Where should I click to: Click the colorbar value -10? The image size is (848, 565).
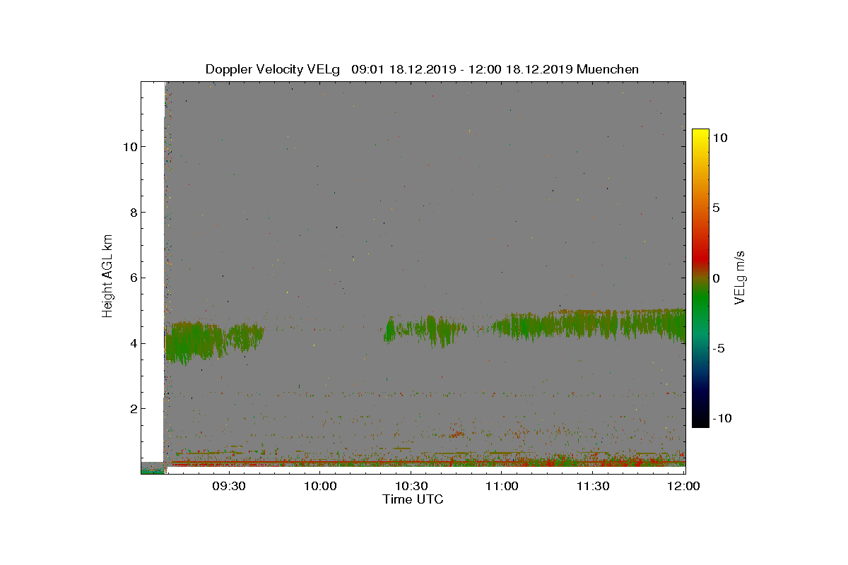coord(722,418)
